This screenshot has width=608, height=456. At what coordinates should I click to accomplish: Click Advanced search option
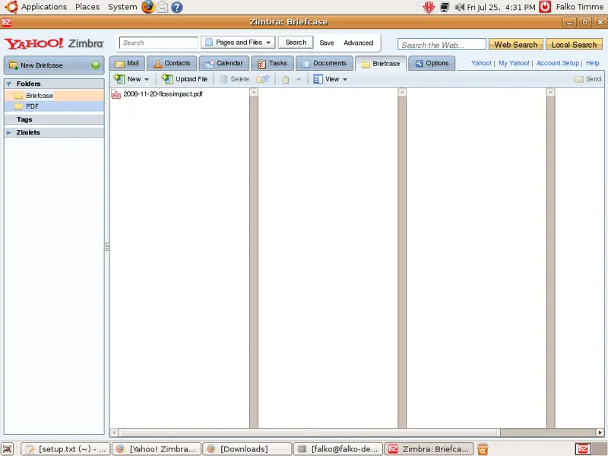click(x=358, y=43)
